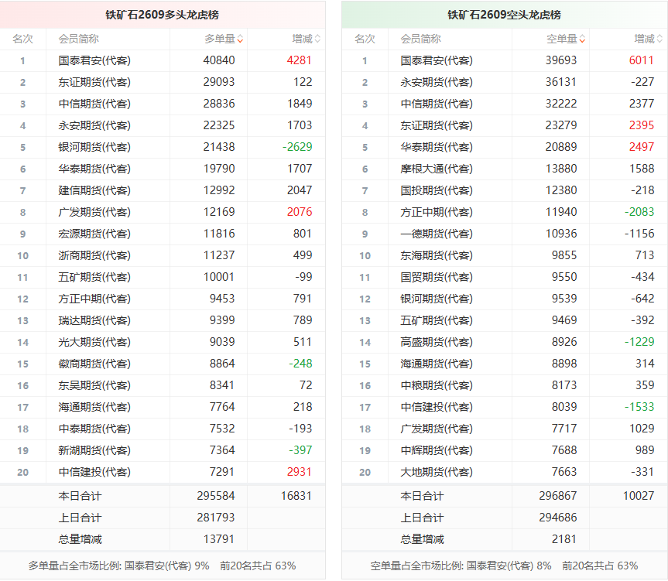Click 会员简称 header in short table

pyautogui.click(x=420, y=39)
